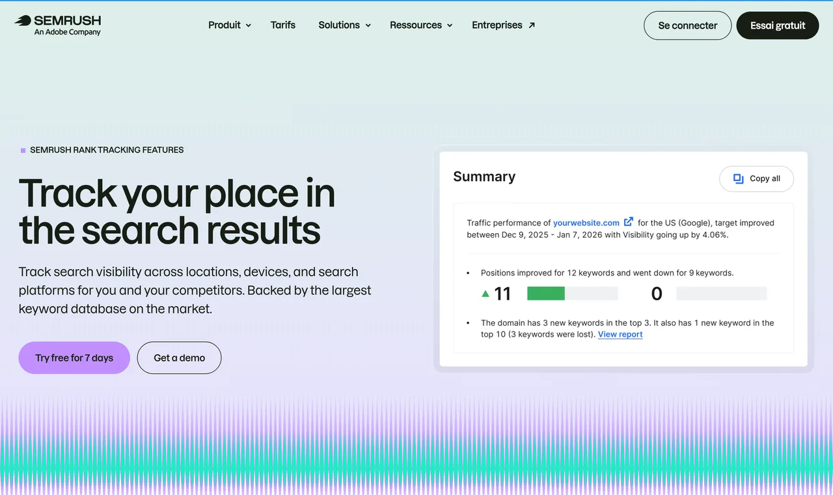Image resolution: width=833 pixels, height=495 pixels.
Task: Click the number 0 in the summary
Action: pyautogui.click(x=657, y=294)
